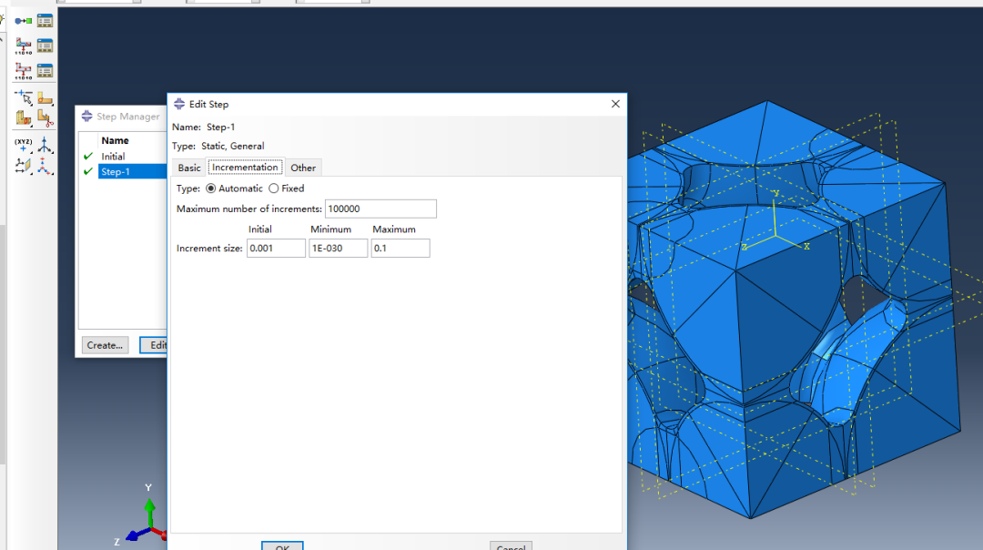
Task: Select the Create Field Output tool
Action: [x=23, y=46]
